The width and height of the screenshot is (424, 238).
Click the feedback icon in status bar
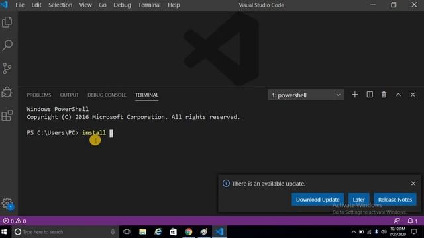click(x=397, y=221)
